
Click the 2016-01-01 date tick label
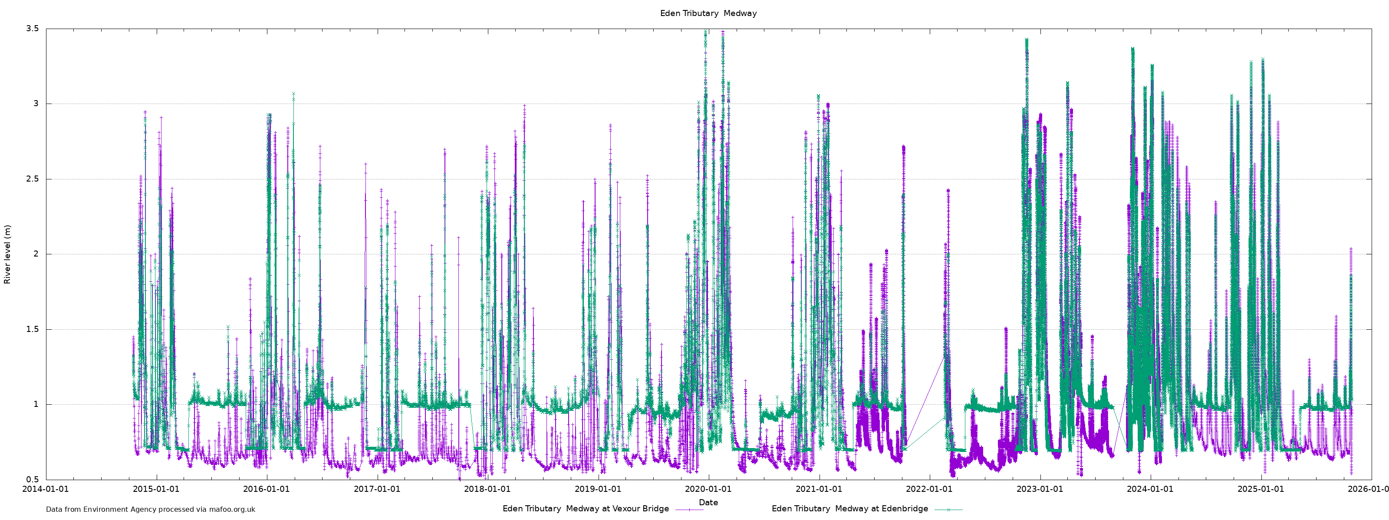pyautogui.click(x=267, y=489)
